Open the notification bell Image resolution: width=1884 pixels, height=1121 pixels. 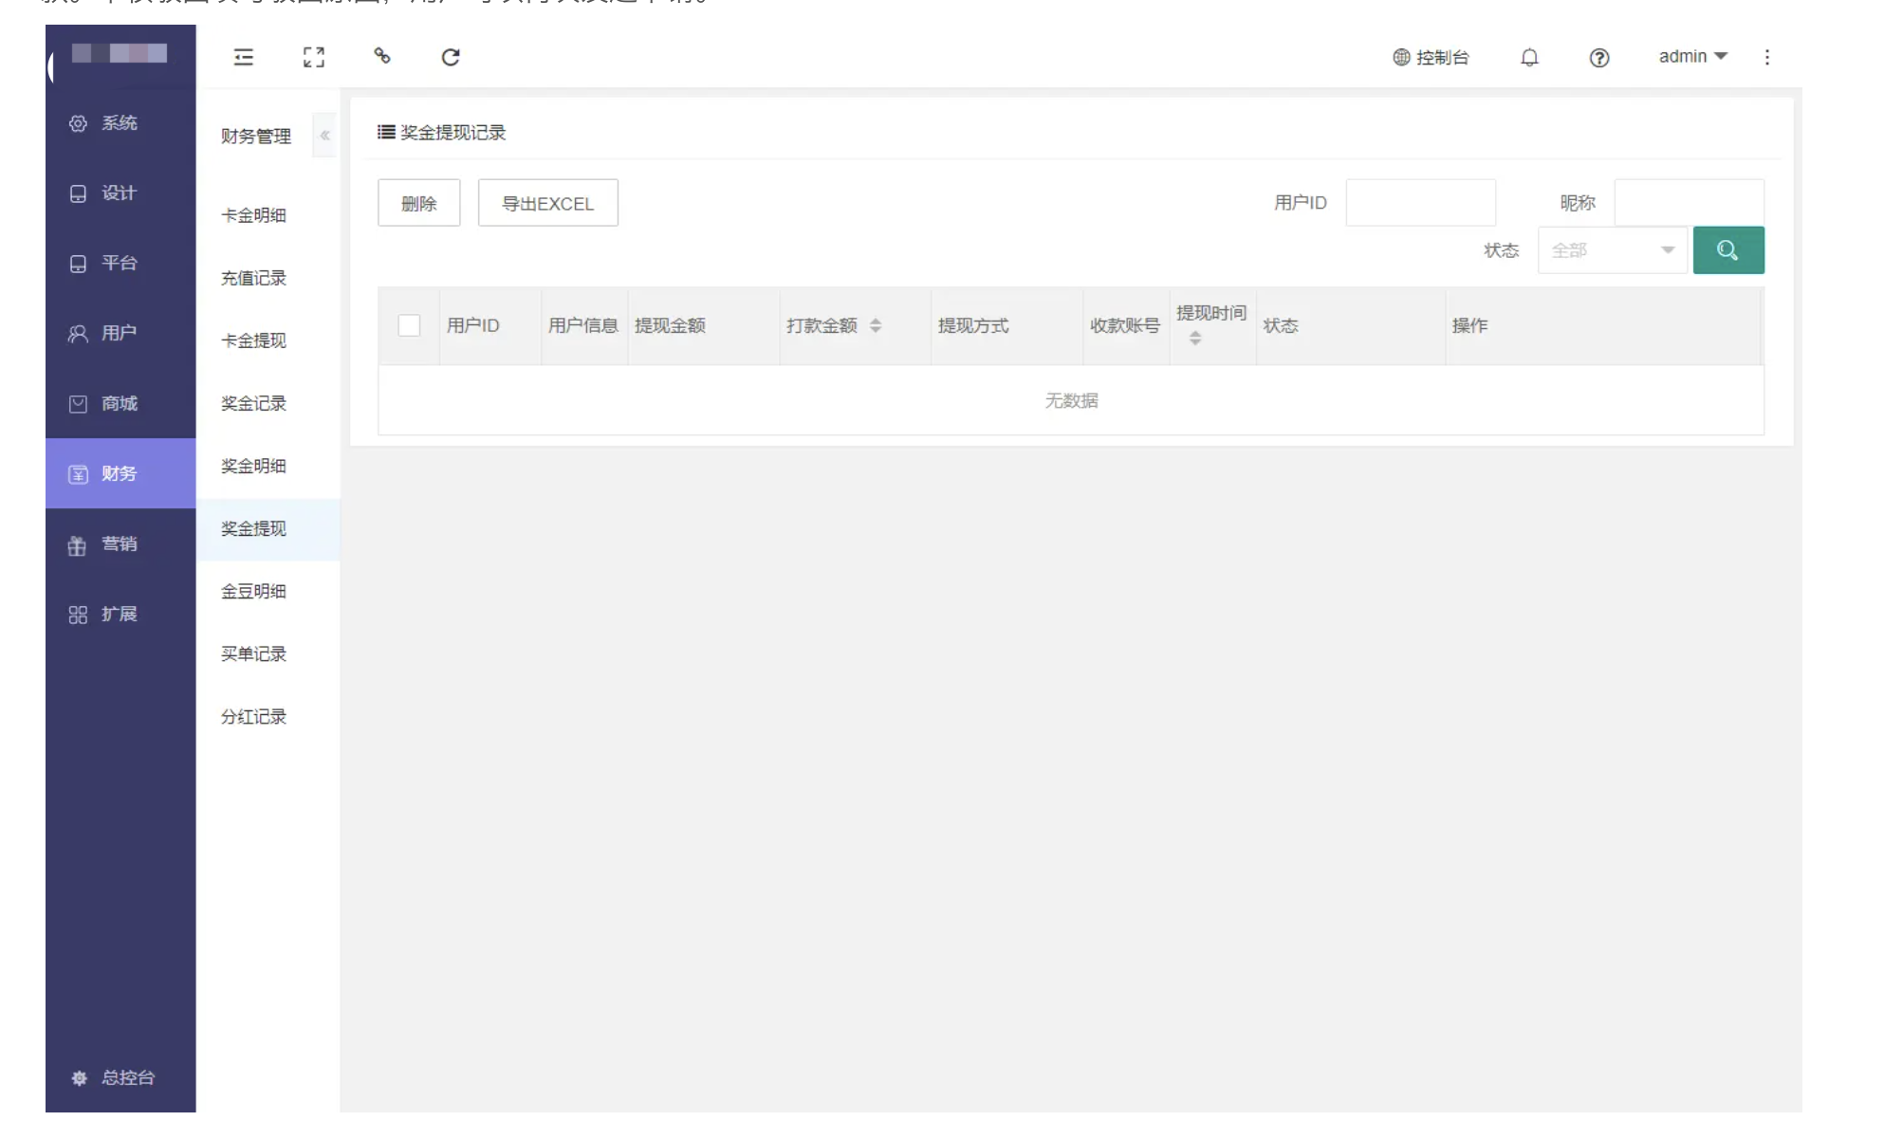pos(1529,58)
